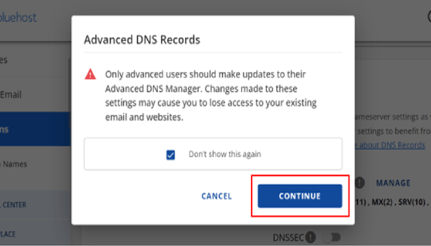Select the highlighted blue sidebar item
This screenshot has width=431, height=246.
[35, 129]
